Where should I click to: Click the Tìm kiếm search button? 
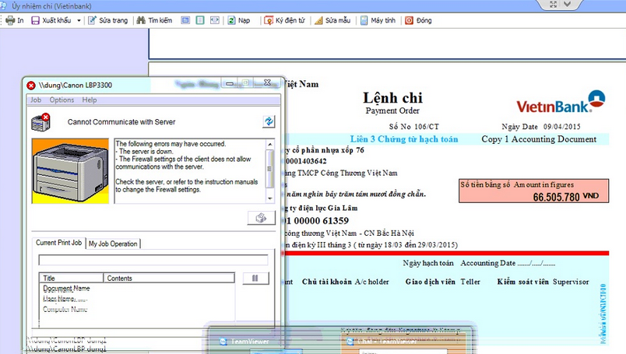pyautogui.click(x=154, y=20)
